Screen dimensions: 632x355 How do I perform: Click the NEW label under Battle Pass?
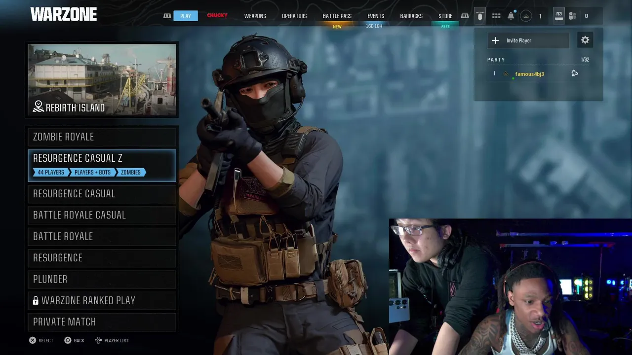(x=337, y=27)
